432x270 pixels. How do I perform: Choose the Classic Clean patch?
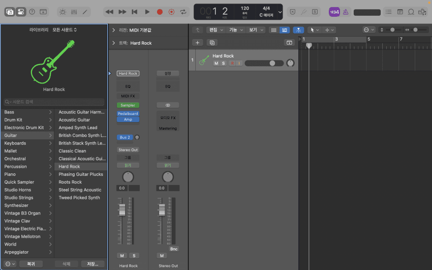pyautogui.click(x=72, y=151)
